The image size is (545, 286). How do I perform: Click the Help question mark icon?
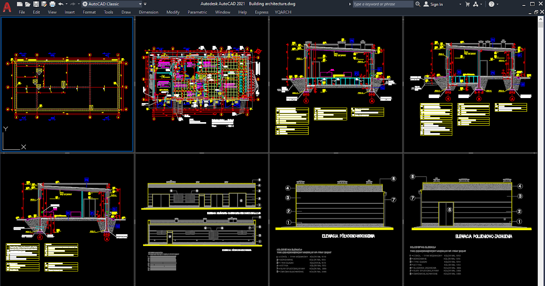tap(491, 4)
